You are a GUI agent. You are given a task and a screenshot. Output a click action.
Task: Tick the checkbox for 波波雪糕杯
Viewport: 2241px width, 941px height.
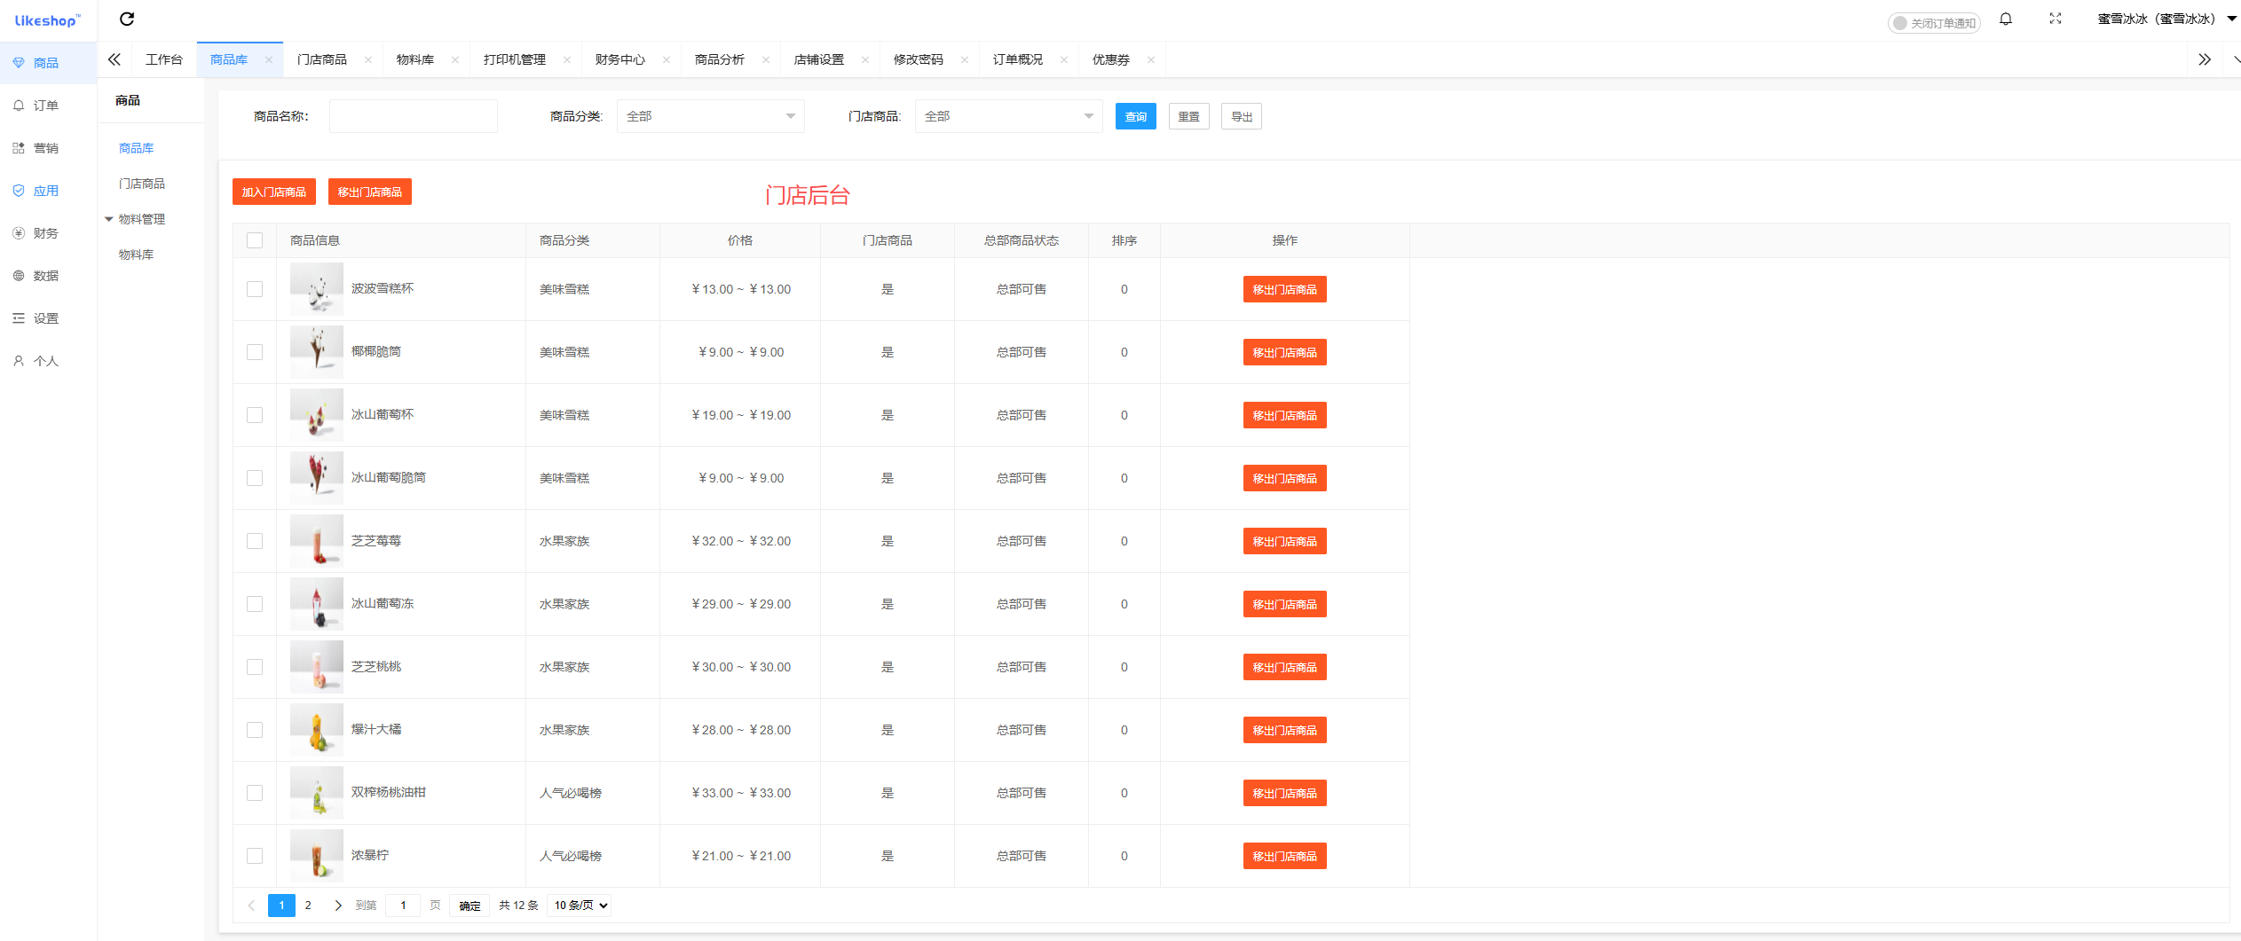coord(255,289)
